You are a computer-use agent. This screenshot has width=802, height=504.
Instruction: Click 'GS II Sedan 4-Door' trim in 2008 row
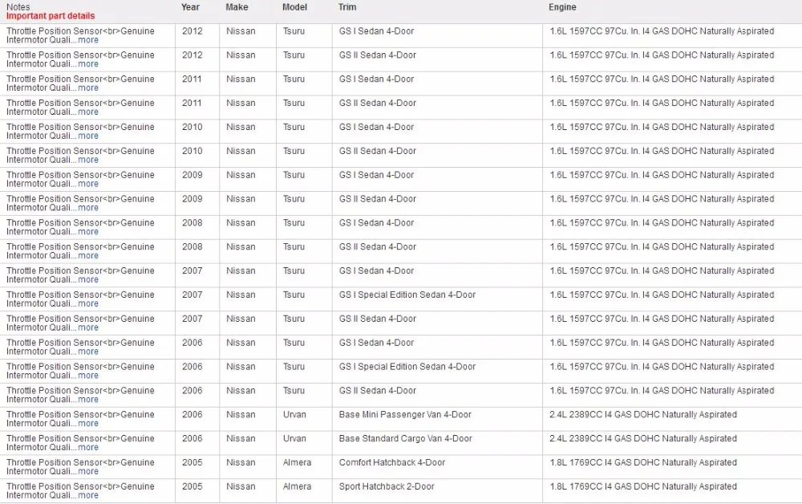pyautogui.click(x=378, y=247)
